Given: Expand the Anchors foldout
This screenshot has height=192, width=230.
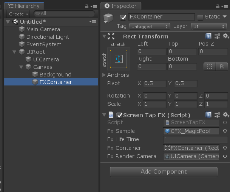Looking at the screenshot, I should [x=104, y=75].
